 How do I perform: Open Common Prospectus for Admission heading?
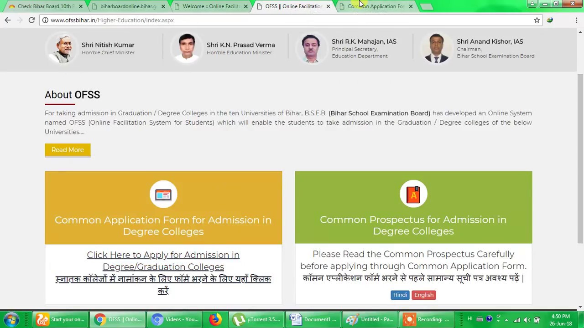point(413,225)
